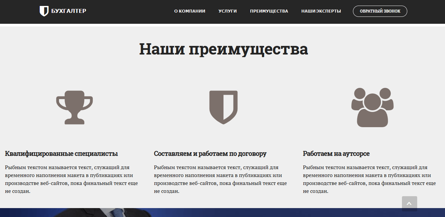Click the group of people icon
The height and width of the screenshot is (217, 445).
[x=372, y=107]
